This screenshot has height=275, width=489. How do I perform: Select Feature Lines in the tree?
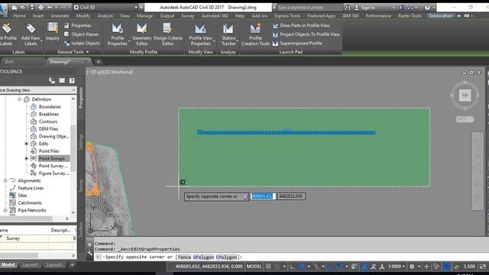click(31, 188)
